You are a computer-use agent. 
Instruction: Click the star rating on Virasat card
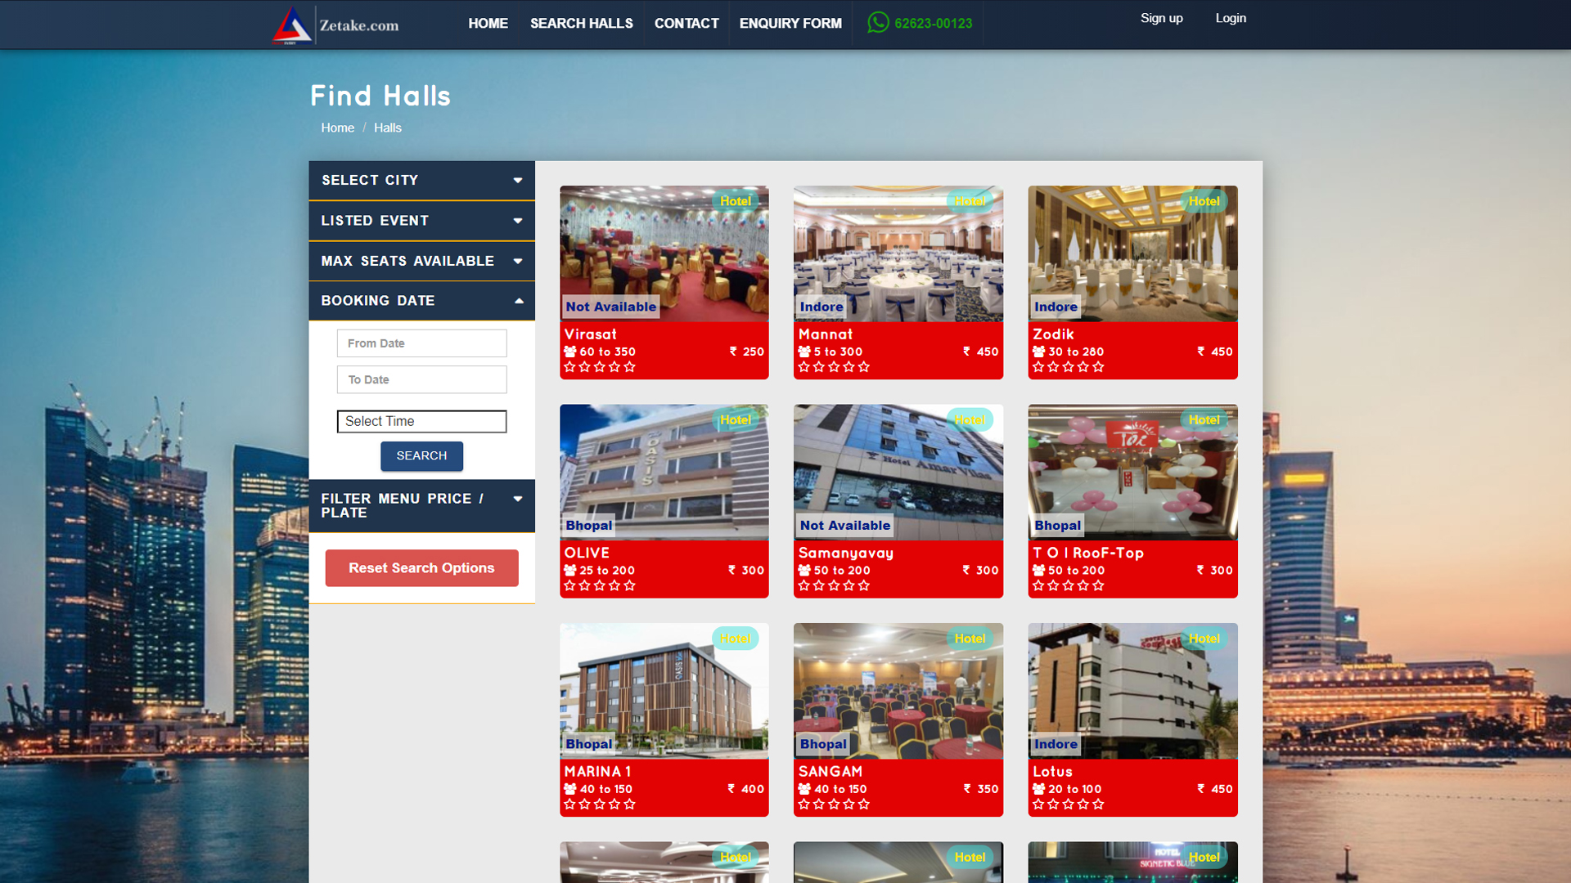tap(600, 367)
